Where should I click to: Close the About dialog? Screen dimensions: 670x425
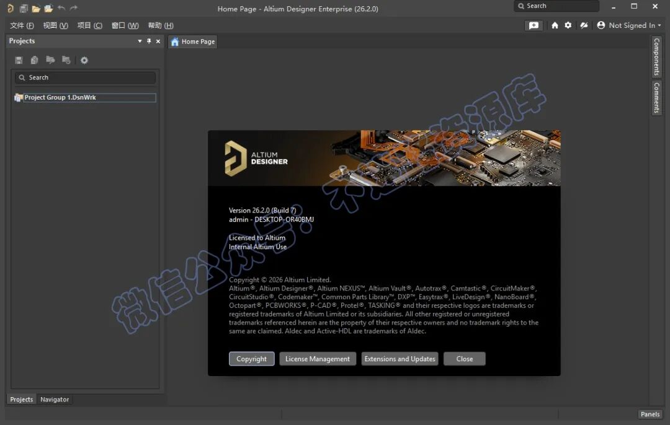[465, 359]
